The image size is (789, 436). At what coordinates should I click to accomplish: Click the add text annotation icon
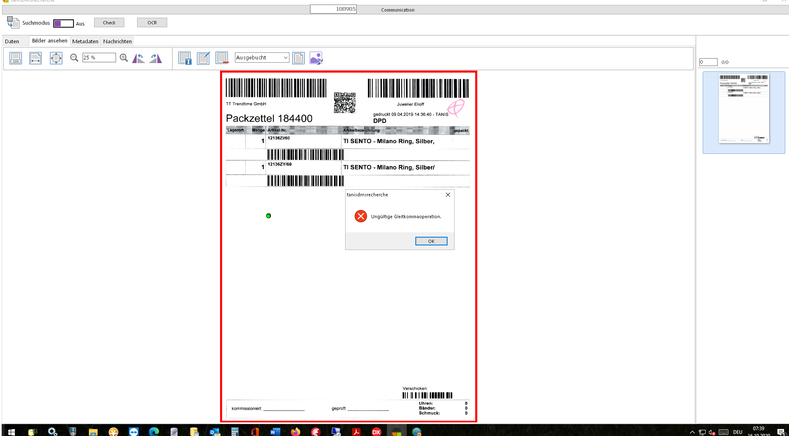(185, 58)
